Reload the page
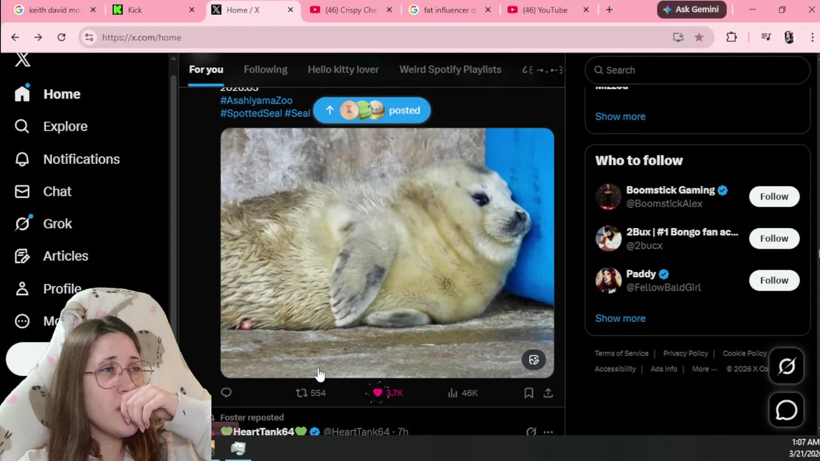The height and width of the screenshot is (461, 820). tap(61, 37)
